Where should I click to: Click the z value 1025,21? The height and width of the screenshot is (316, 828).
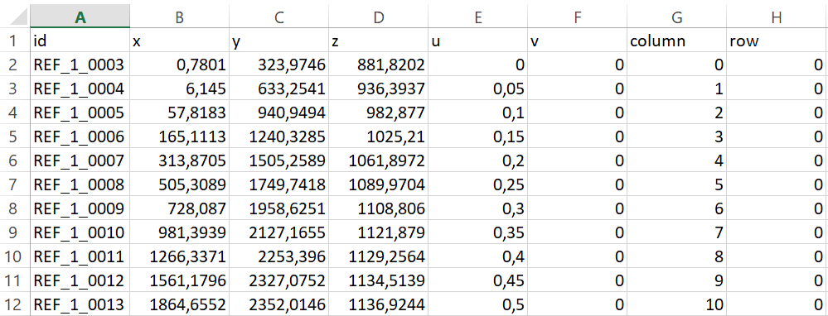click(378, 136)
